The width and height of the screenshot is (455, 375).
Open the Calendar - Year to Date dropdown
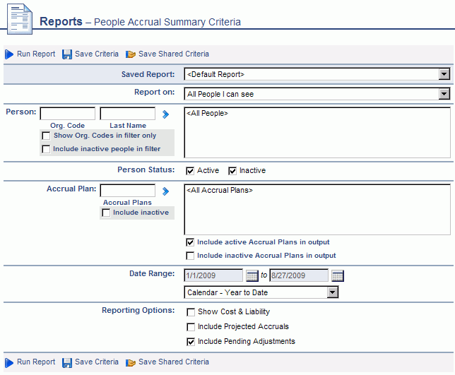click(333, 292)
